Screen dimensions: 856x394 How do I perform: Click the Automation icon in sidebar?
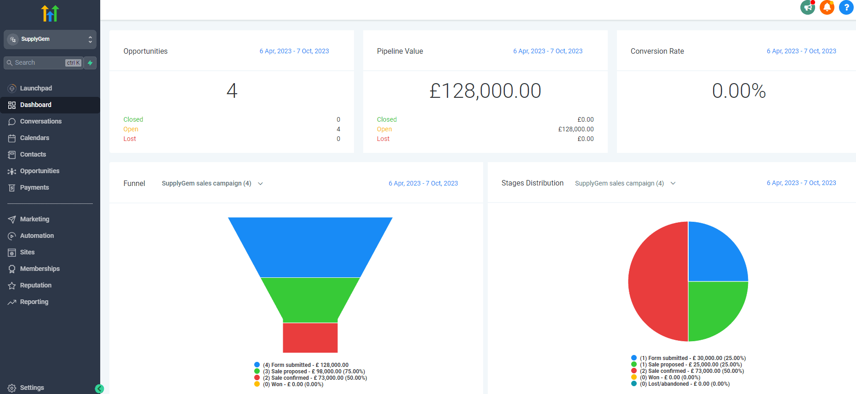[12, 236]
